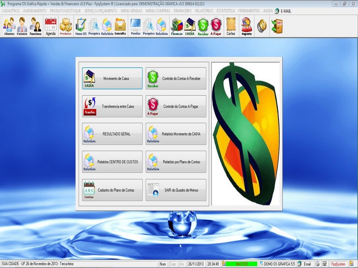Open the SERVIÇO/ORÇAMENTO menu
This screenshot has width=358, height=268.
coord(101,11)
